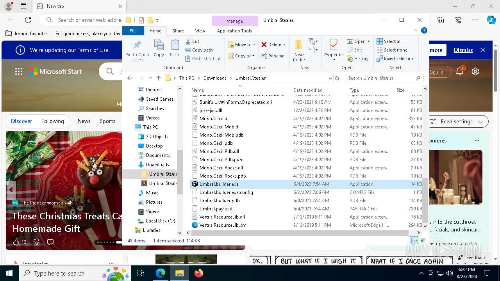
Task: Click History in Open group
Action: coord(357,59)
